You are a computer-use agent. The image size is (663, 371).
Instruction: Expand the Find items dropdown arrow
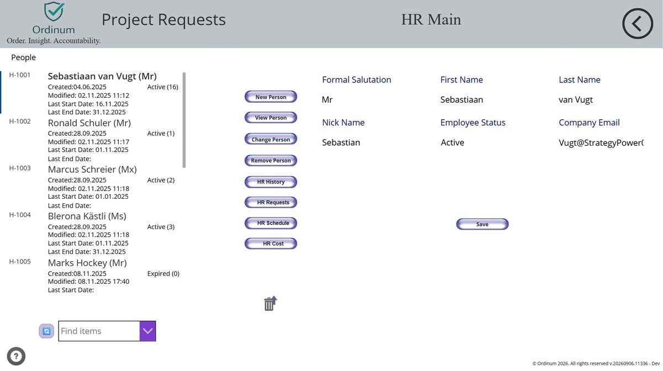click(x=148, y=331)
